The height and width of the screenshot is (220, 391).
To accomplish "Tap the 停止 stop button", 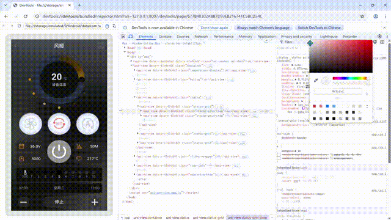I will [x=59, y=202].
